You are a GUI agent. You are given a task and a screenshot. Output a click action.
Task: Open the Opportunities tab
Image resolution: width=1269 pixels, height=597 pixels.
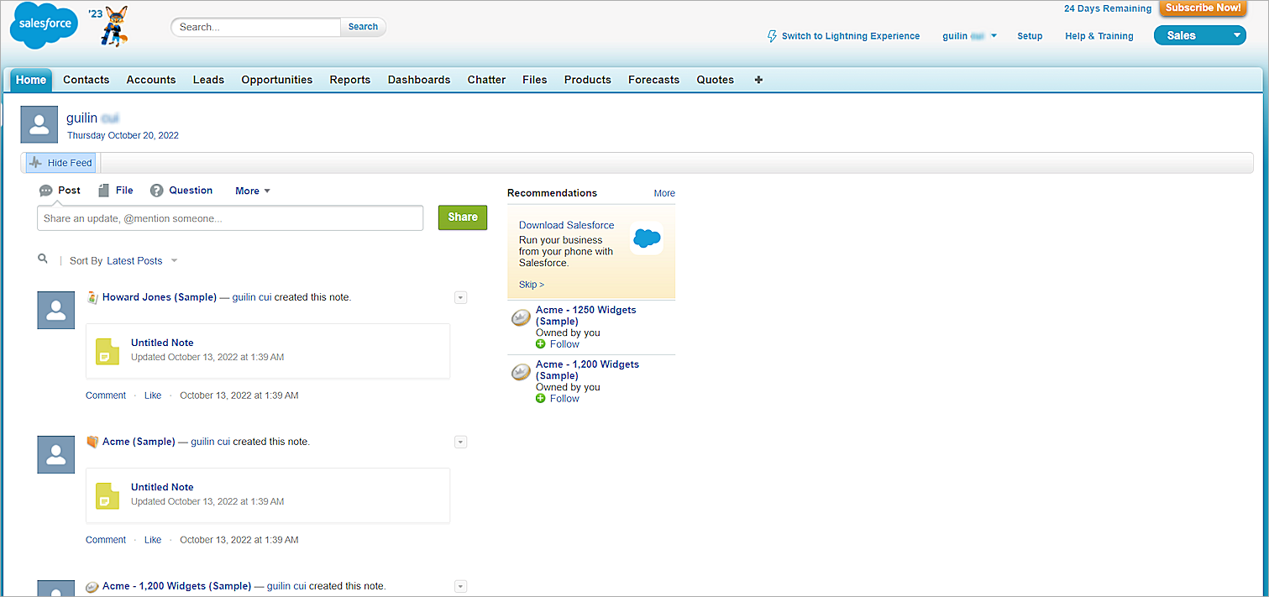[277, 80]
